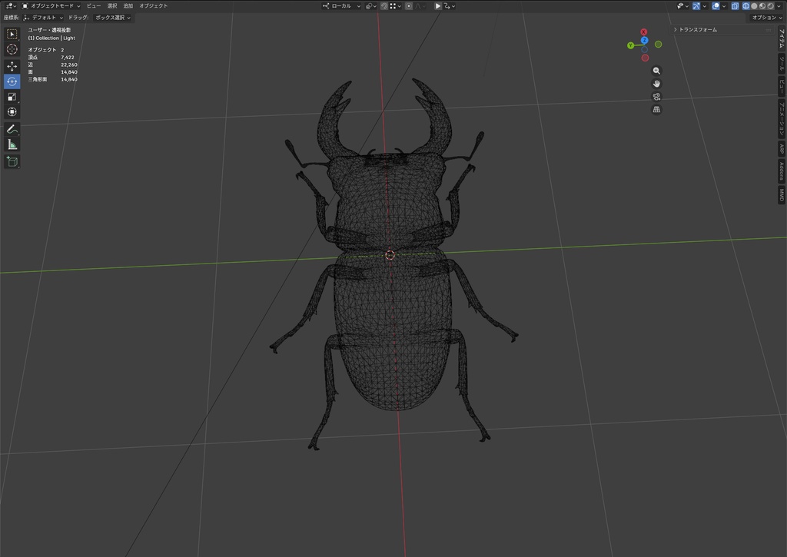Select solid viewport shading
Image resolution: width=787 pixels, height=557 pixels.
754,6
